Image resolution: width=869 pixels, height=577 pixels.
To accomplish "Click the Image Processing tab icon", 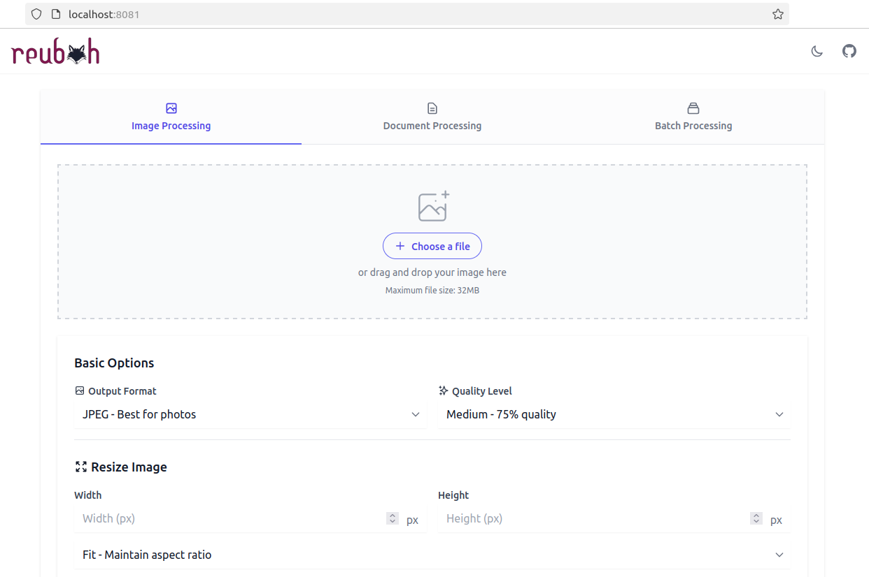I will [171, 108].
